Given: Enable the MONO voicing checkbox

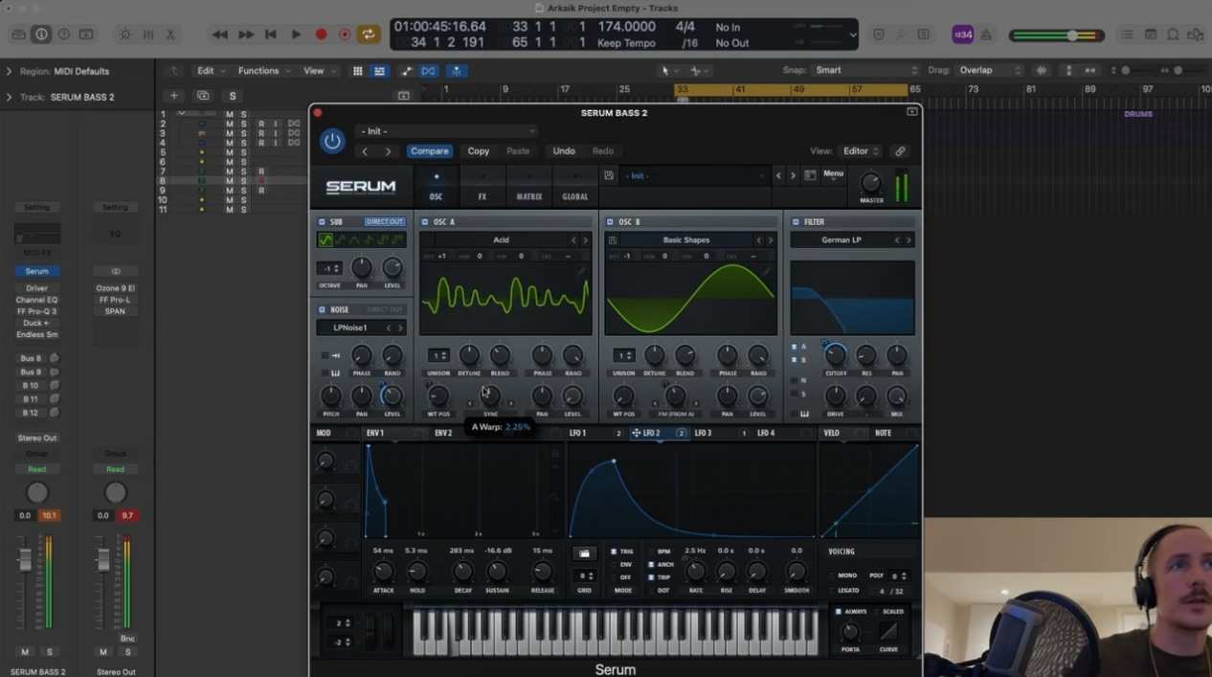Looking at the screenshot, I should (832, 575).
